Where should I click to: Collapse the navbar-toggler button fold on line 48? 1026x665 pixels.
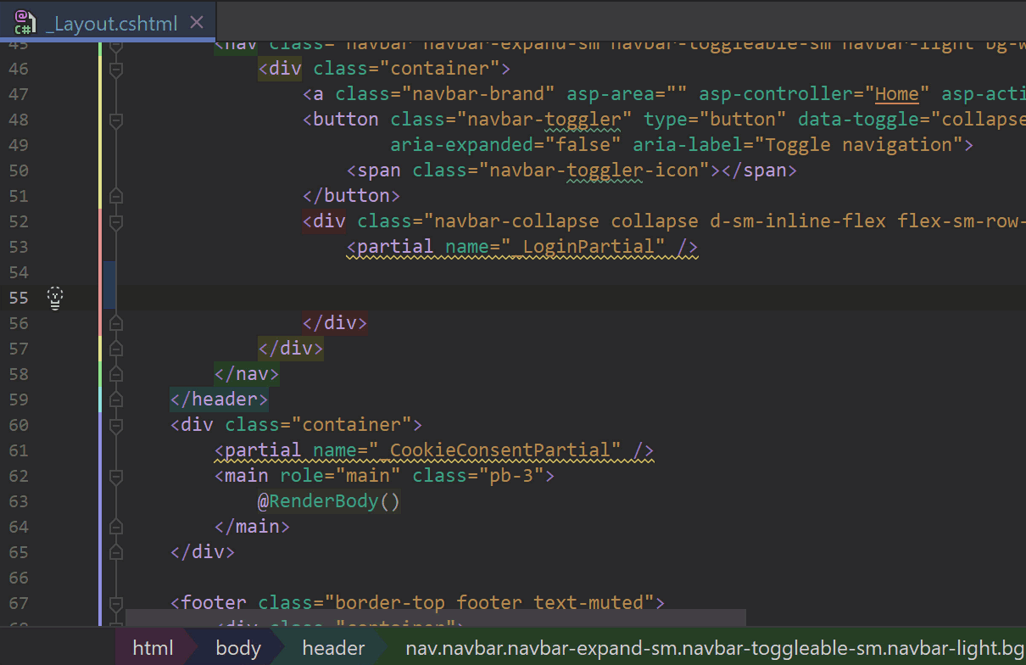tap(114, 120)
